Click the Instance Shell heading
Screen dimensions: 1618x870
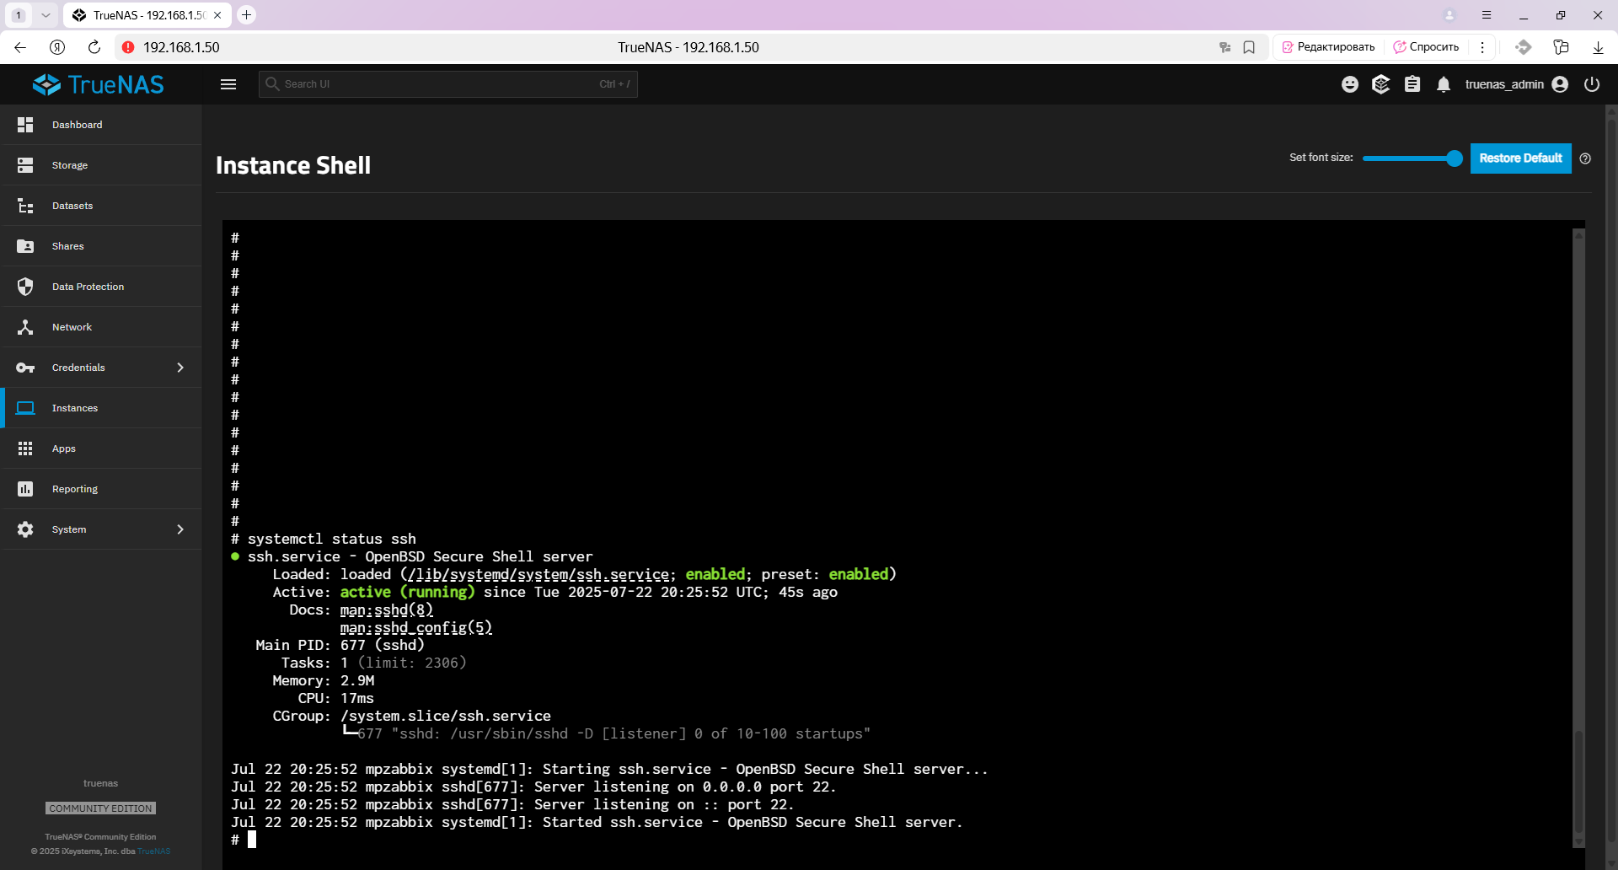coord(293,165)
